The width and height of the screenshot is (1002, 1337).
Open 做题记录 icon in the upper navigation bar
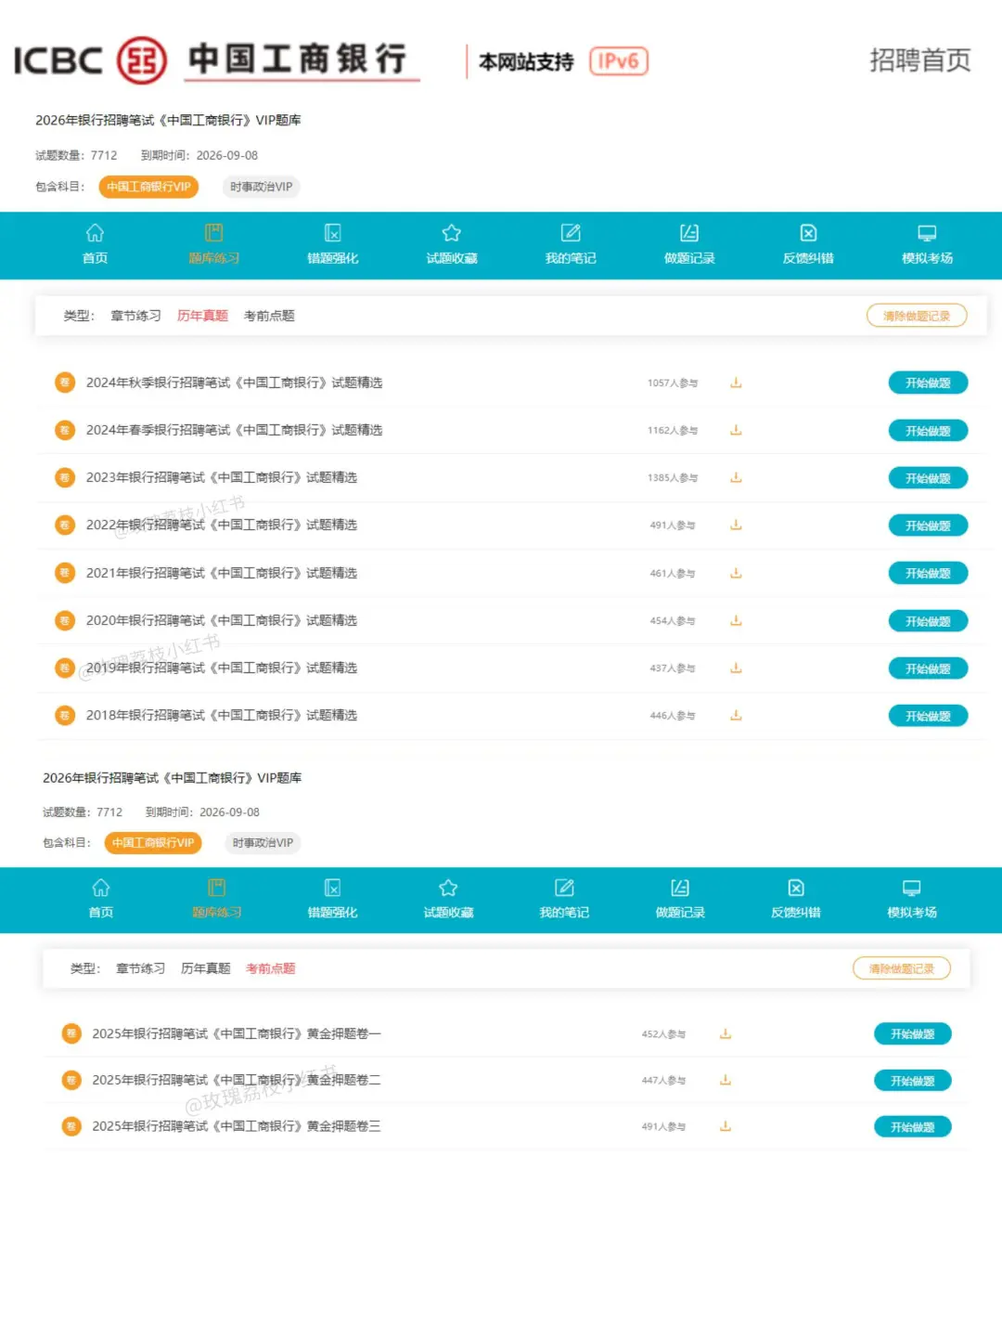(x=689, y=233)
